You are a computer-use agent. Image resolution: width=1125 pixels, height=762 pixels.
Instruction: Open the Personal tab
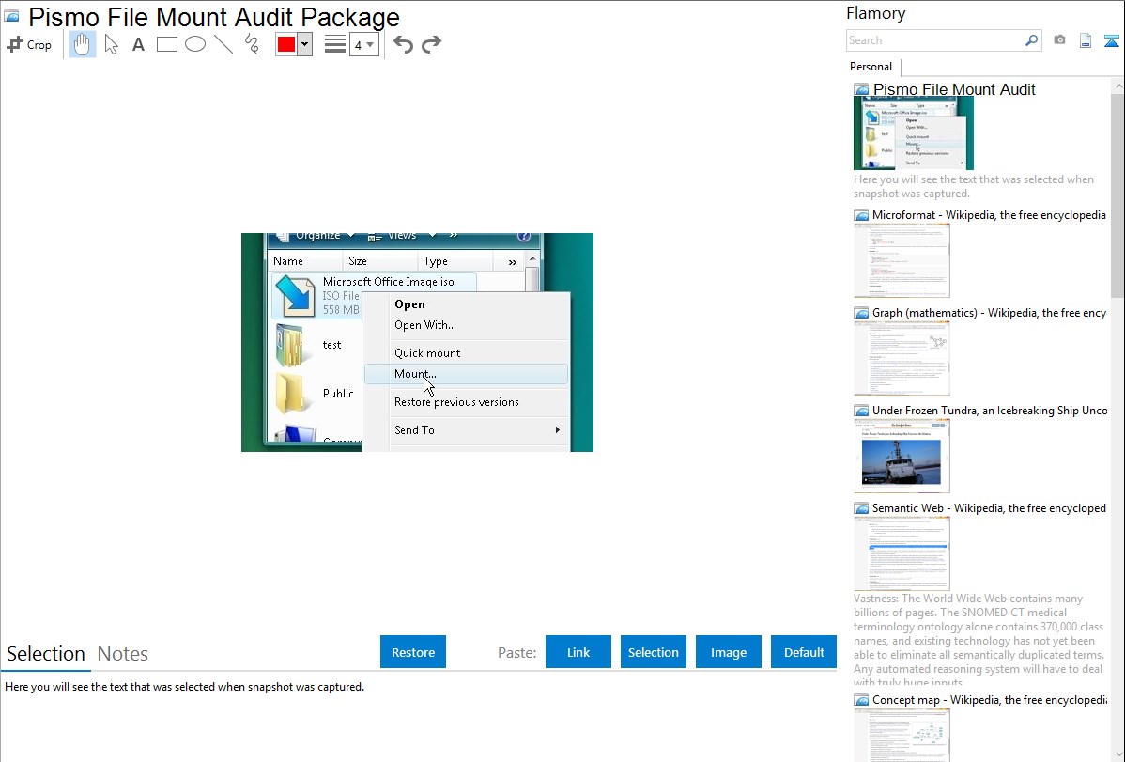coord(871,67)
